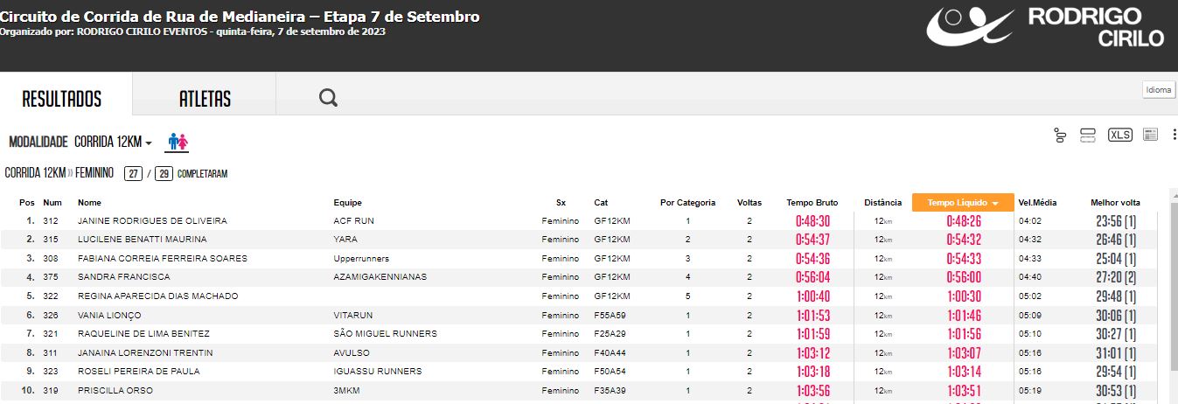
Task: Open the three-dot more options menu
Action: 1174,135
